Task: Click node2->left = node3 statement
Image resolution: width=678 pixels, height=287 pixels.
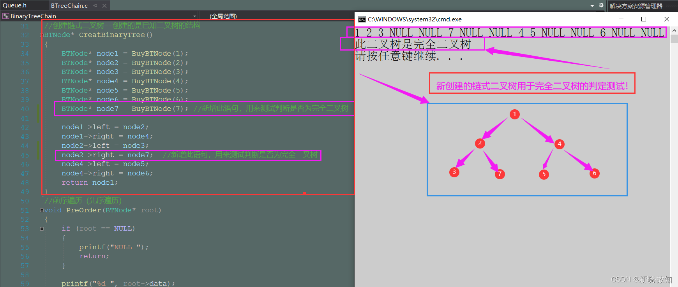Action: [x=105, y=146]
